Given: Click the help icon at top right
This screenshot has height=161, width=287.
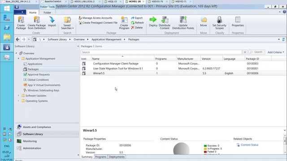Looking at the screenshot, I should pyautogui.click(x=284, y=12).
